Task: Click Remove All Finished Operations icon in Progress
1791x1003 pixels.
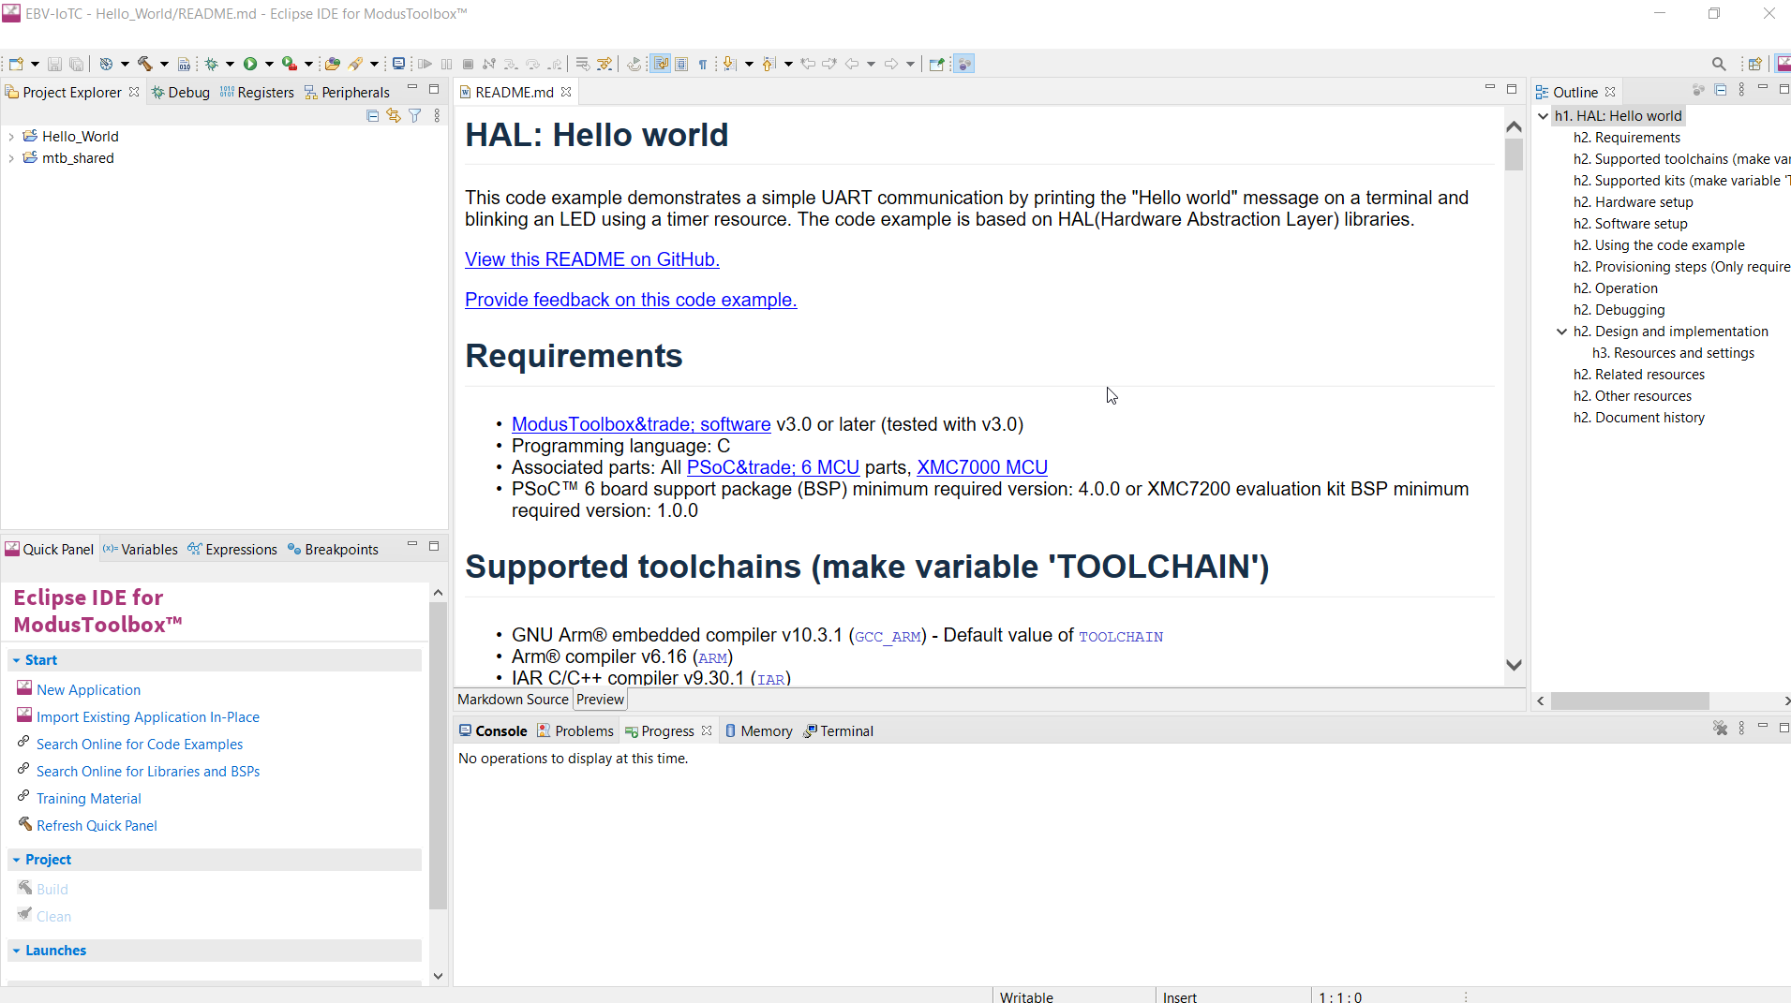Action: pos(1720,729)
